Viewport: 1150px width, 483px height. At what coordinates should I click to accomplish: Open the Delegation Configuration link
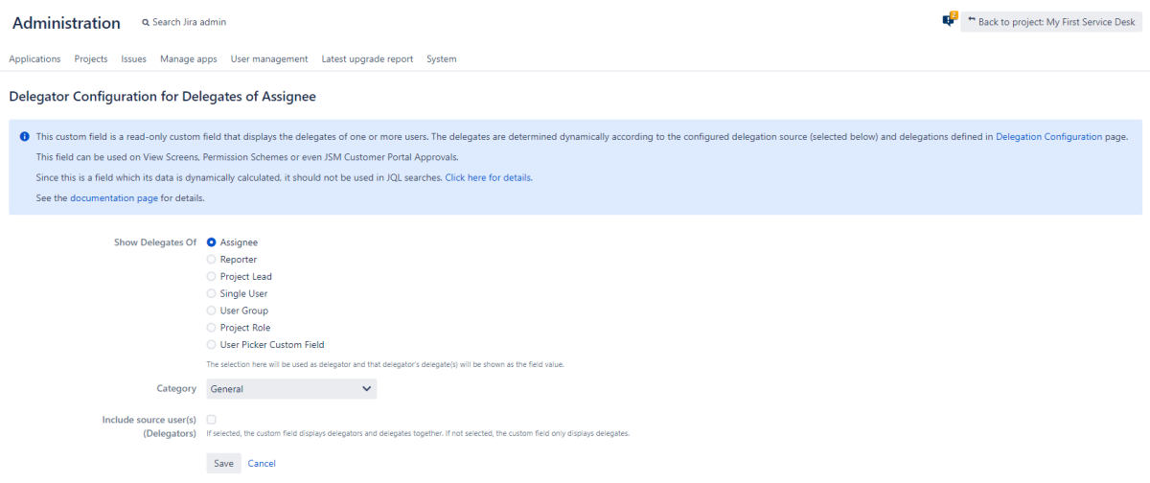pyautogui.click(x=1048, y=137)
